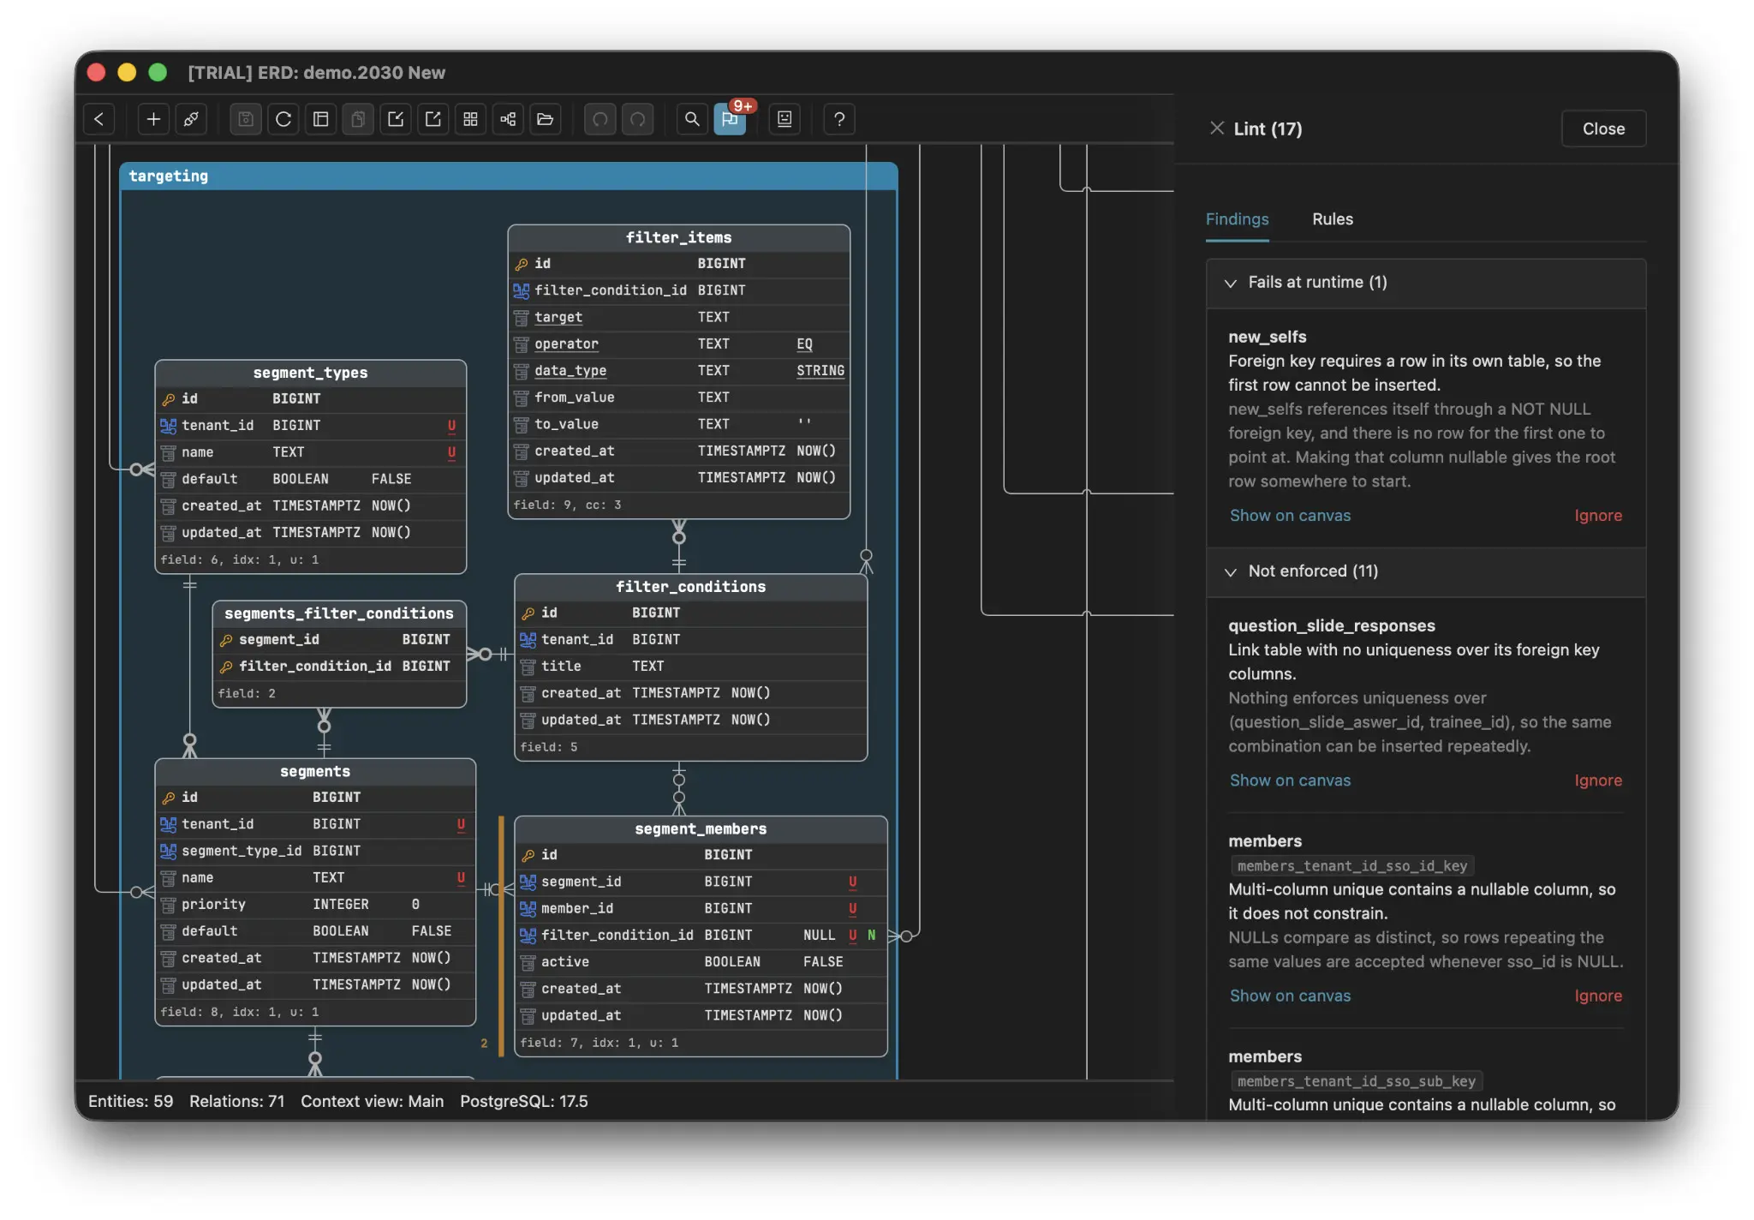Viewport: 1754px width, 1220px height.
Task: Open help with the question mark icon
Action: click(x=839, y=119)
